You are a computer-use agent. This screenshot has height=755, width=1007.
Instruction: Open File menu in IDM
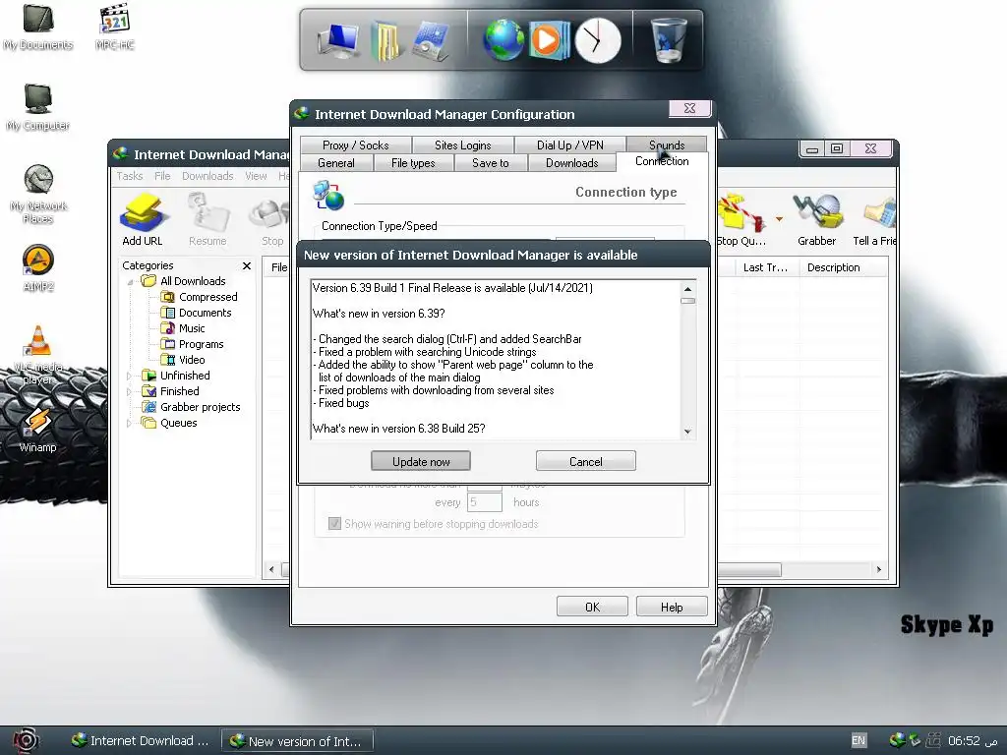coord(162,176)
